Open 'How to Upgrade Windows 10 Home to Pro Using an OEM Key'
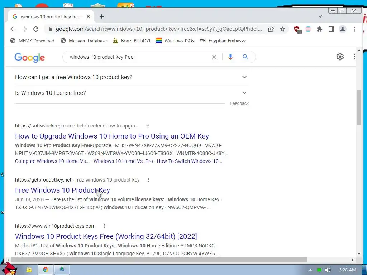 tap(112, 136)
